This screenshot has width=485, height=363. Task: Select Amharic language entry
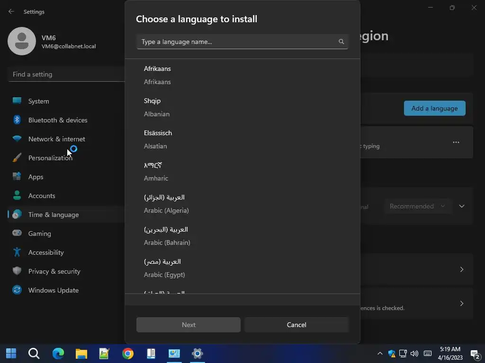(242, 171)
